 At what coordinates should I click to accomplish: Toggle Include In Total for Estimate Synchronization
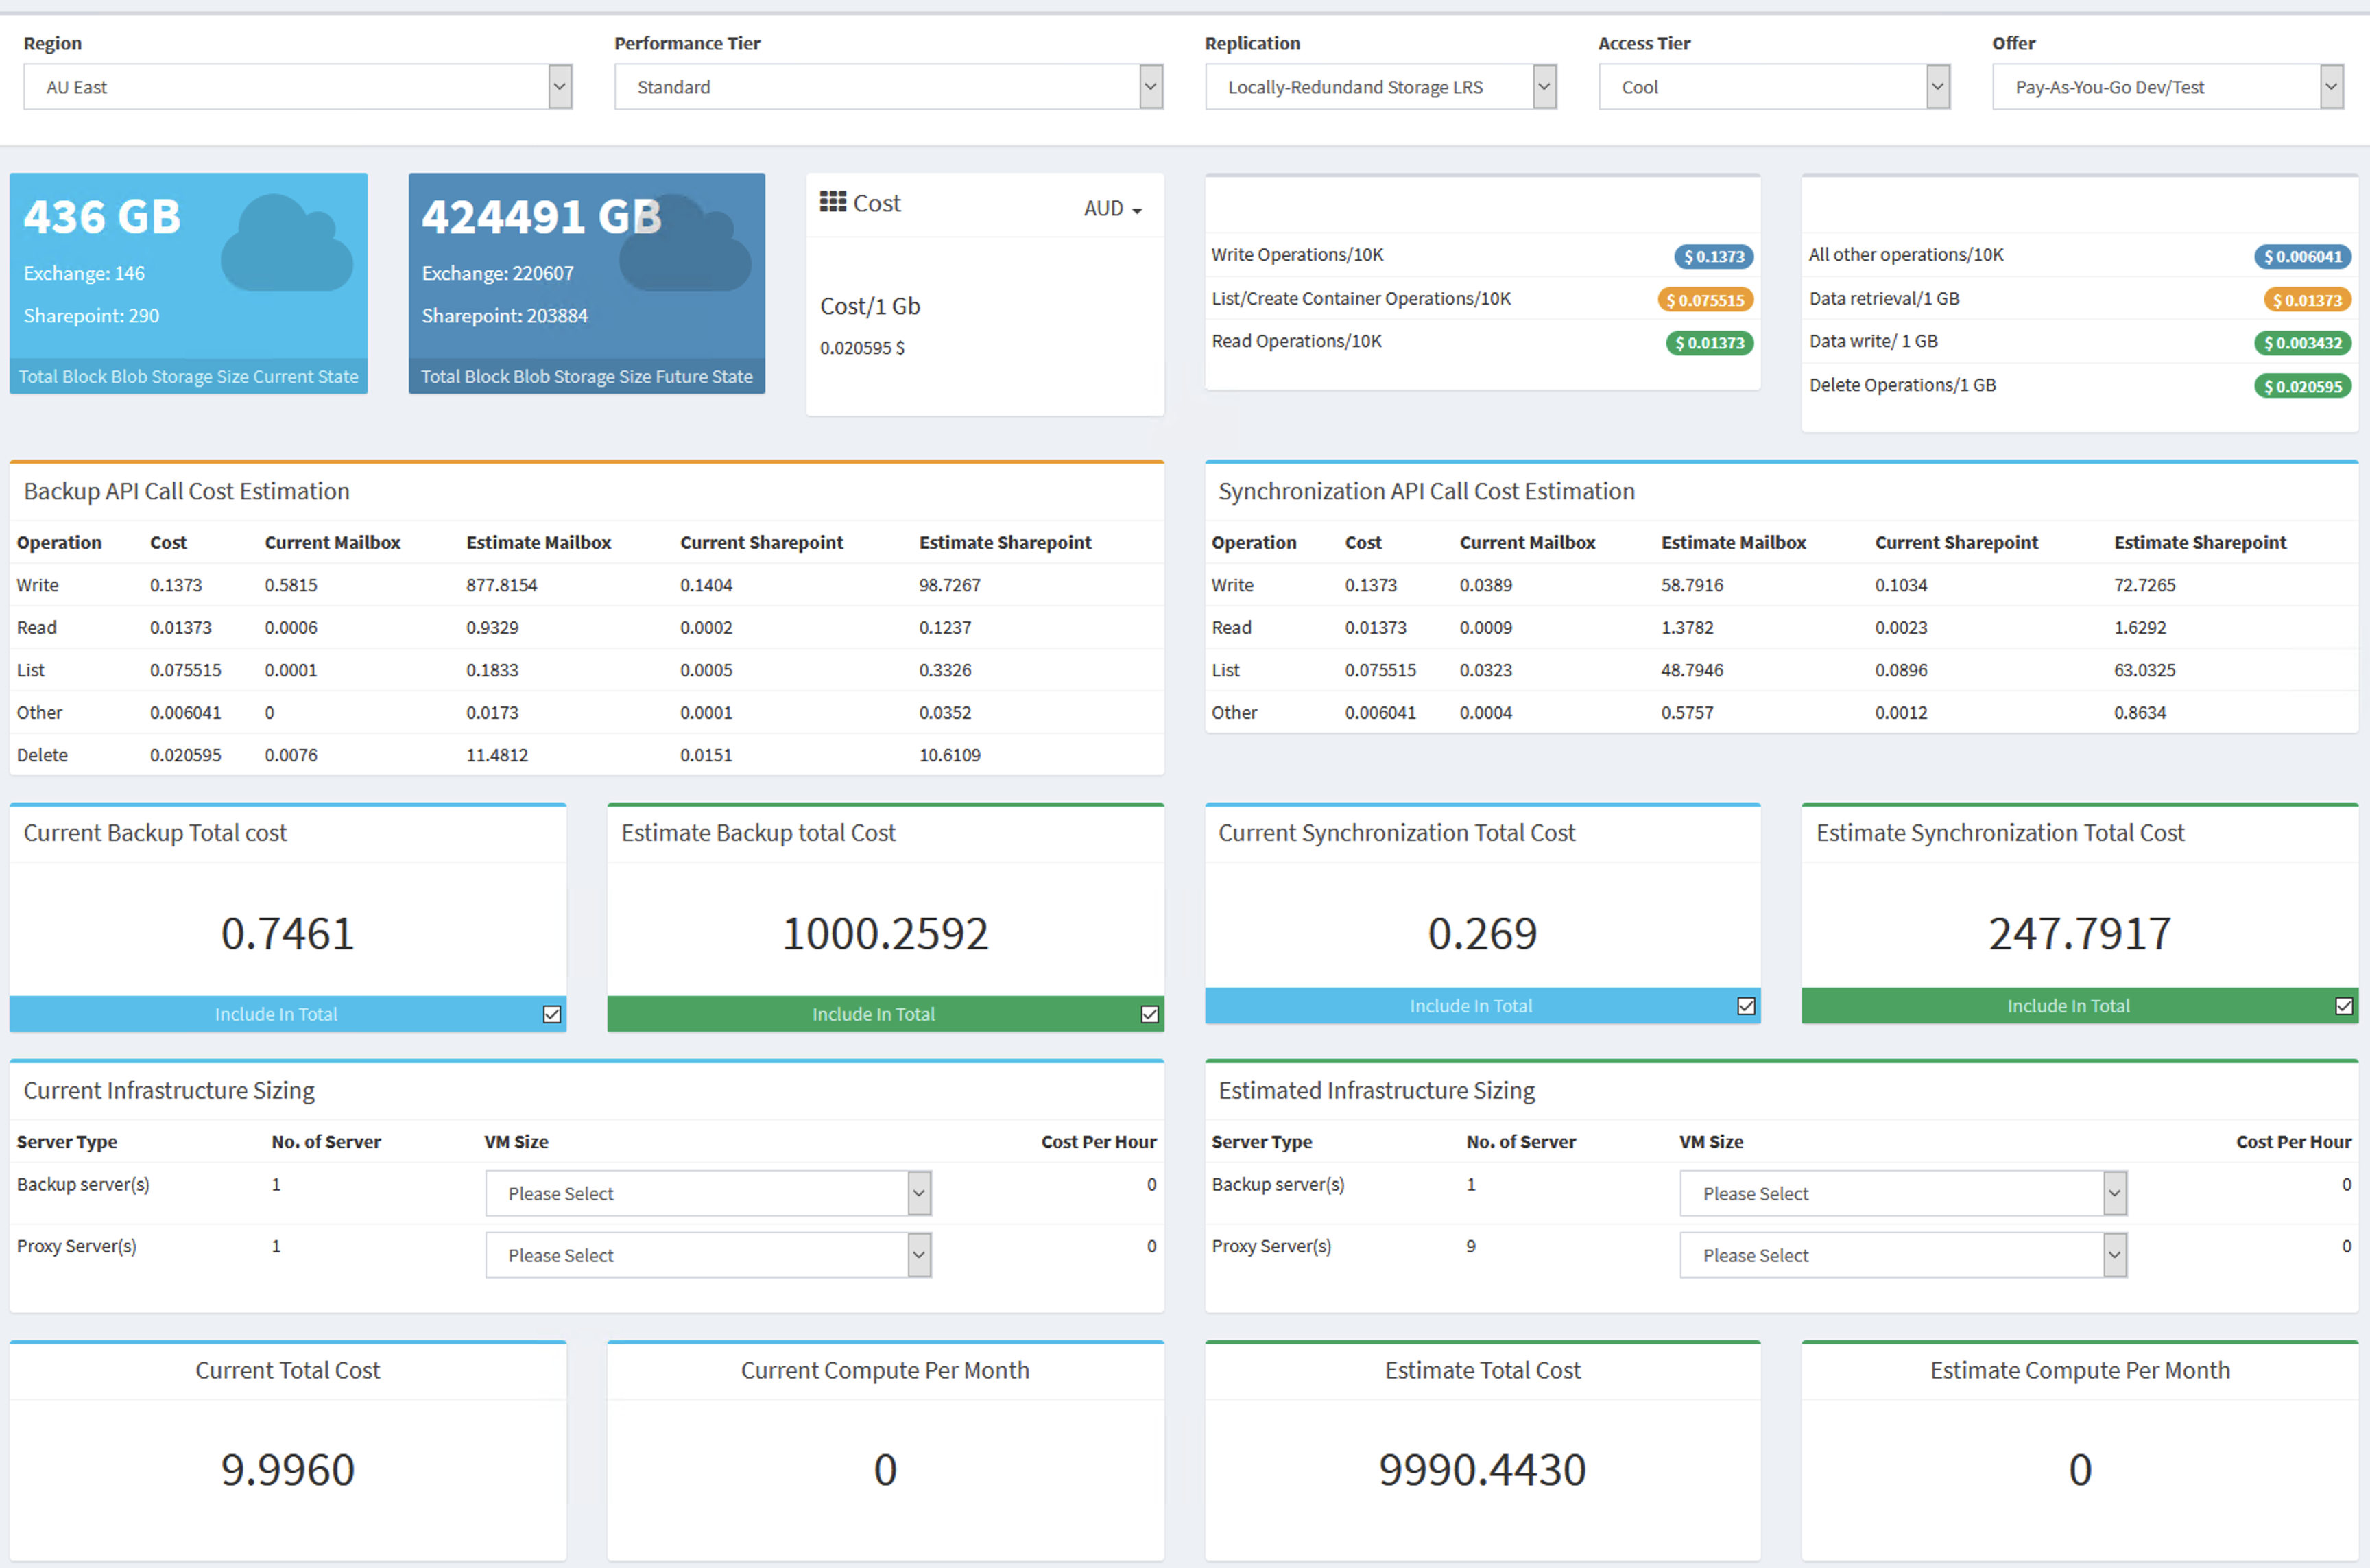point(2344,1006)
